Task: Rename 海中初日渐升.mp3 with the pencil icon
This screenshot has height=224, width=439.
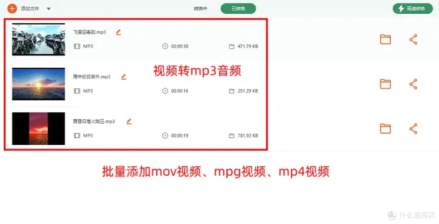Action: coord(124,77)
